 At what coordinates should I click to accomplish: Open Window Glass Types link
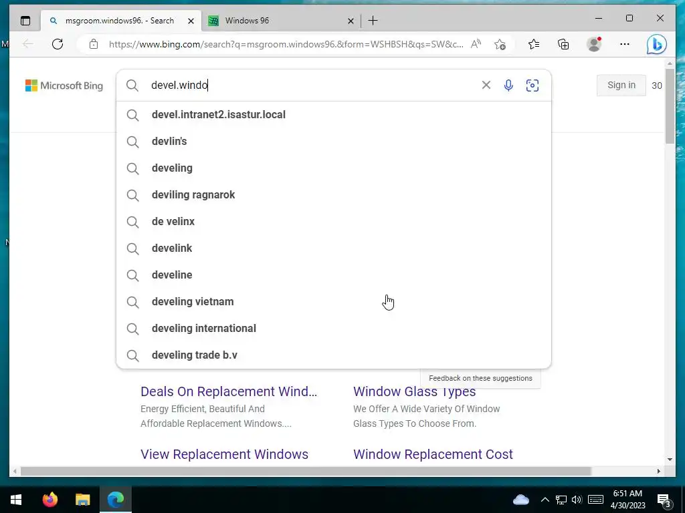pos(414,391)
